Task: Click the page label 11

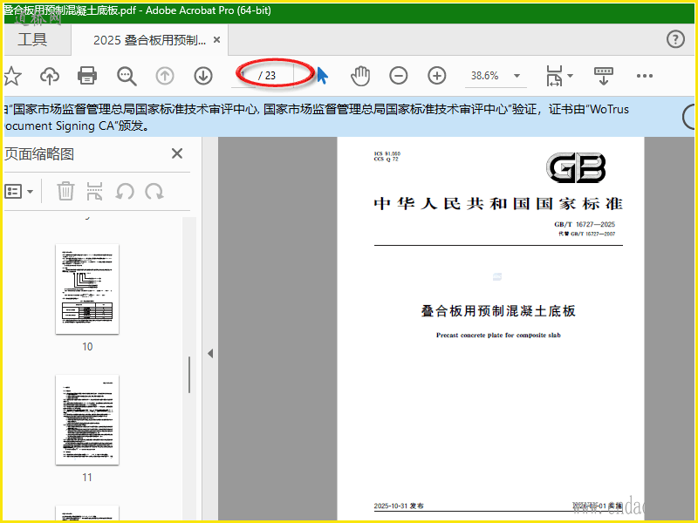Action: (87, 478)
